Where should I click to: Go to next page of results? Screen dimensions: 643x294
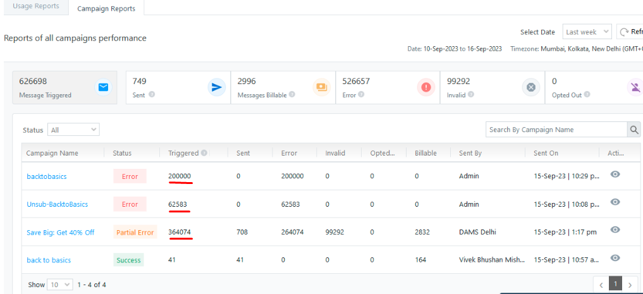click(629, 285)
